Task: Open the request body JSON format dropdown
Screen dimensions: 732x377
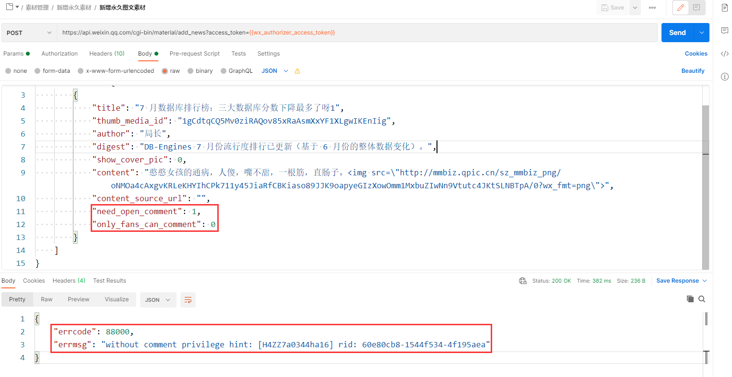Action: pyautogui.click(x=275, y=71)
